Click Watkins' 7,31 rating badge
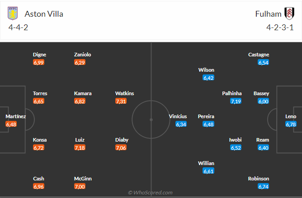 [x=122, y=101]
